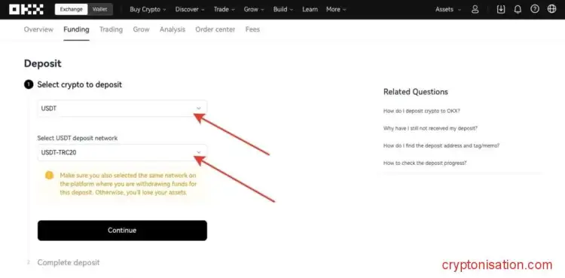Screen dimensions: 565x278
Task: Open 'How do I deposit crypto to OKX?'
Action: point(422,111)
